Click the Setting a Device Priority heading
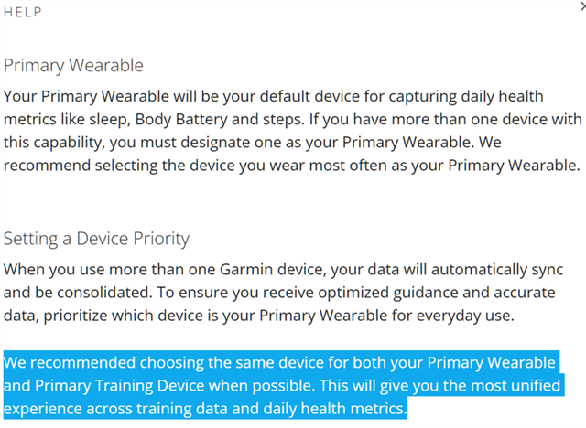This screenshot has width=586, height=428. coord(96,240)
